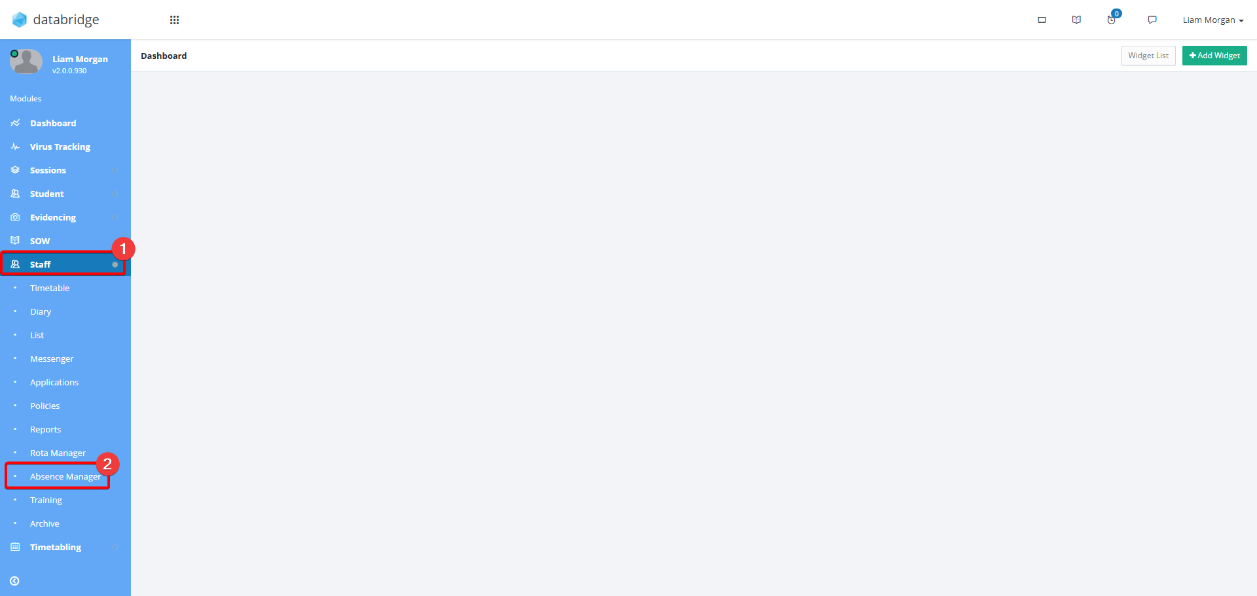Open Absence Manager under Staff

pos(65,476)
